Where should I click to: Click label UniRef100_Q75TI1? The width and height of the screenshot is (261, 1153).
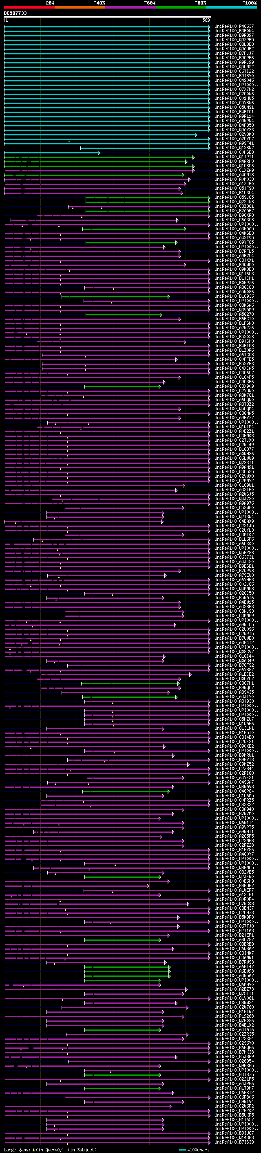pyautogui.click(x=234, y=994)
